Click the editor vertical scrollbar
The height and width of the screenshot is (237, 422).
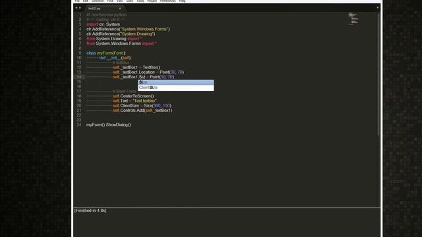pyautogui.click(x=378, y=74)
